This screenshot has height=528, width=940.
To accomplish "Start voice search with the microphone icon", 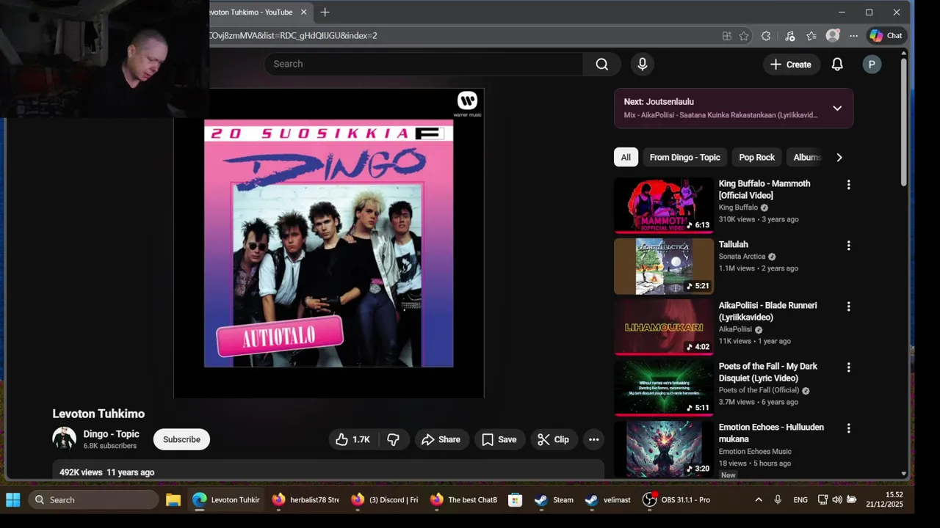I will tap(643, 64).
